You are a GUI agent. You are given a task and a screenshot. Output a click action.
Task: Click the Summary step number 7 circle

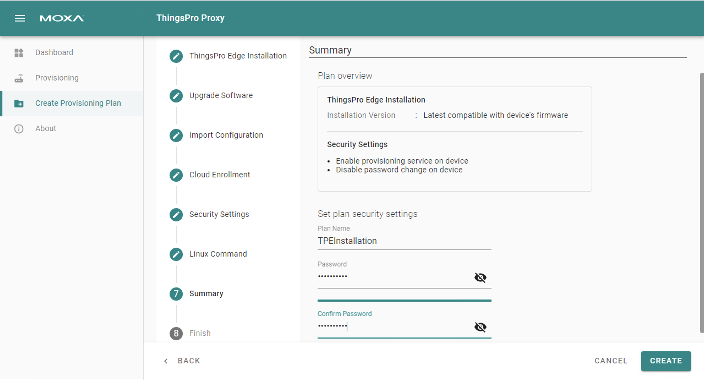click(x=176, y=294)
